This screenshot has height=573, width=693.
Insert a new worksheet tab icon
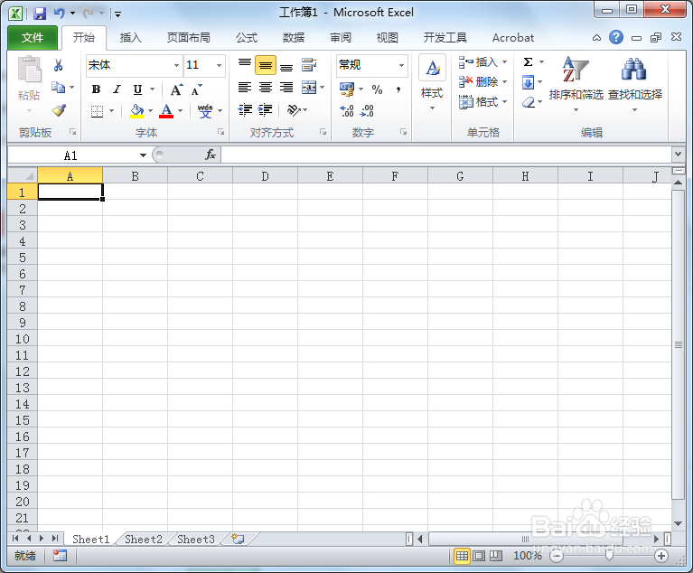click(x=238, y=539)
